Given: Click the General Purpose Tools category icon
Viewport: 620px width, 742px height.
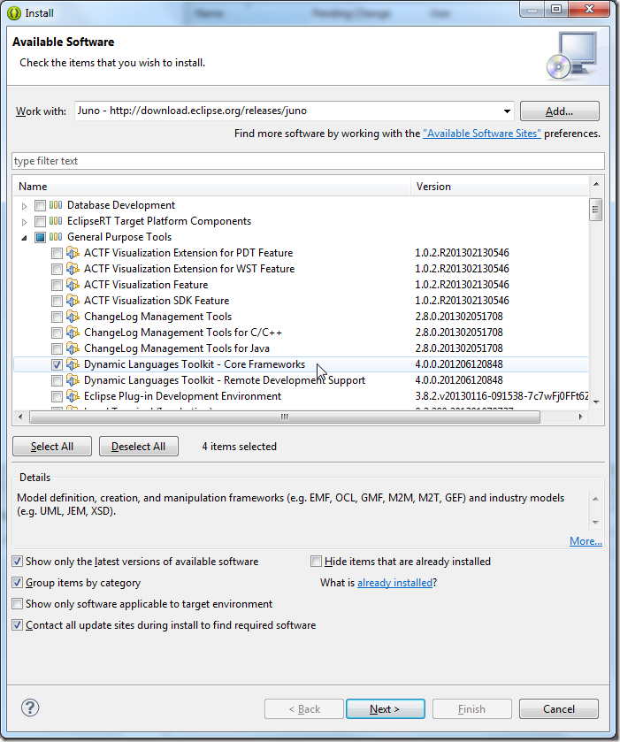Looking at the screenshot, I should tap(56, 237).
